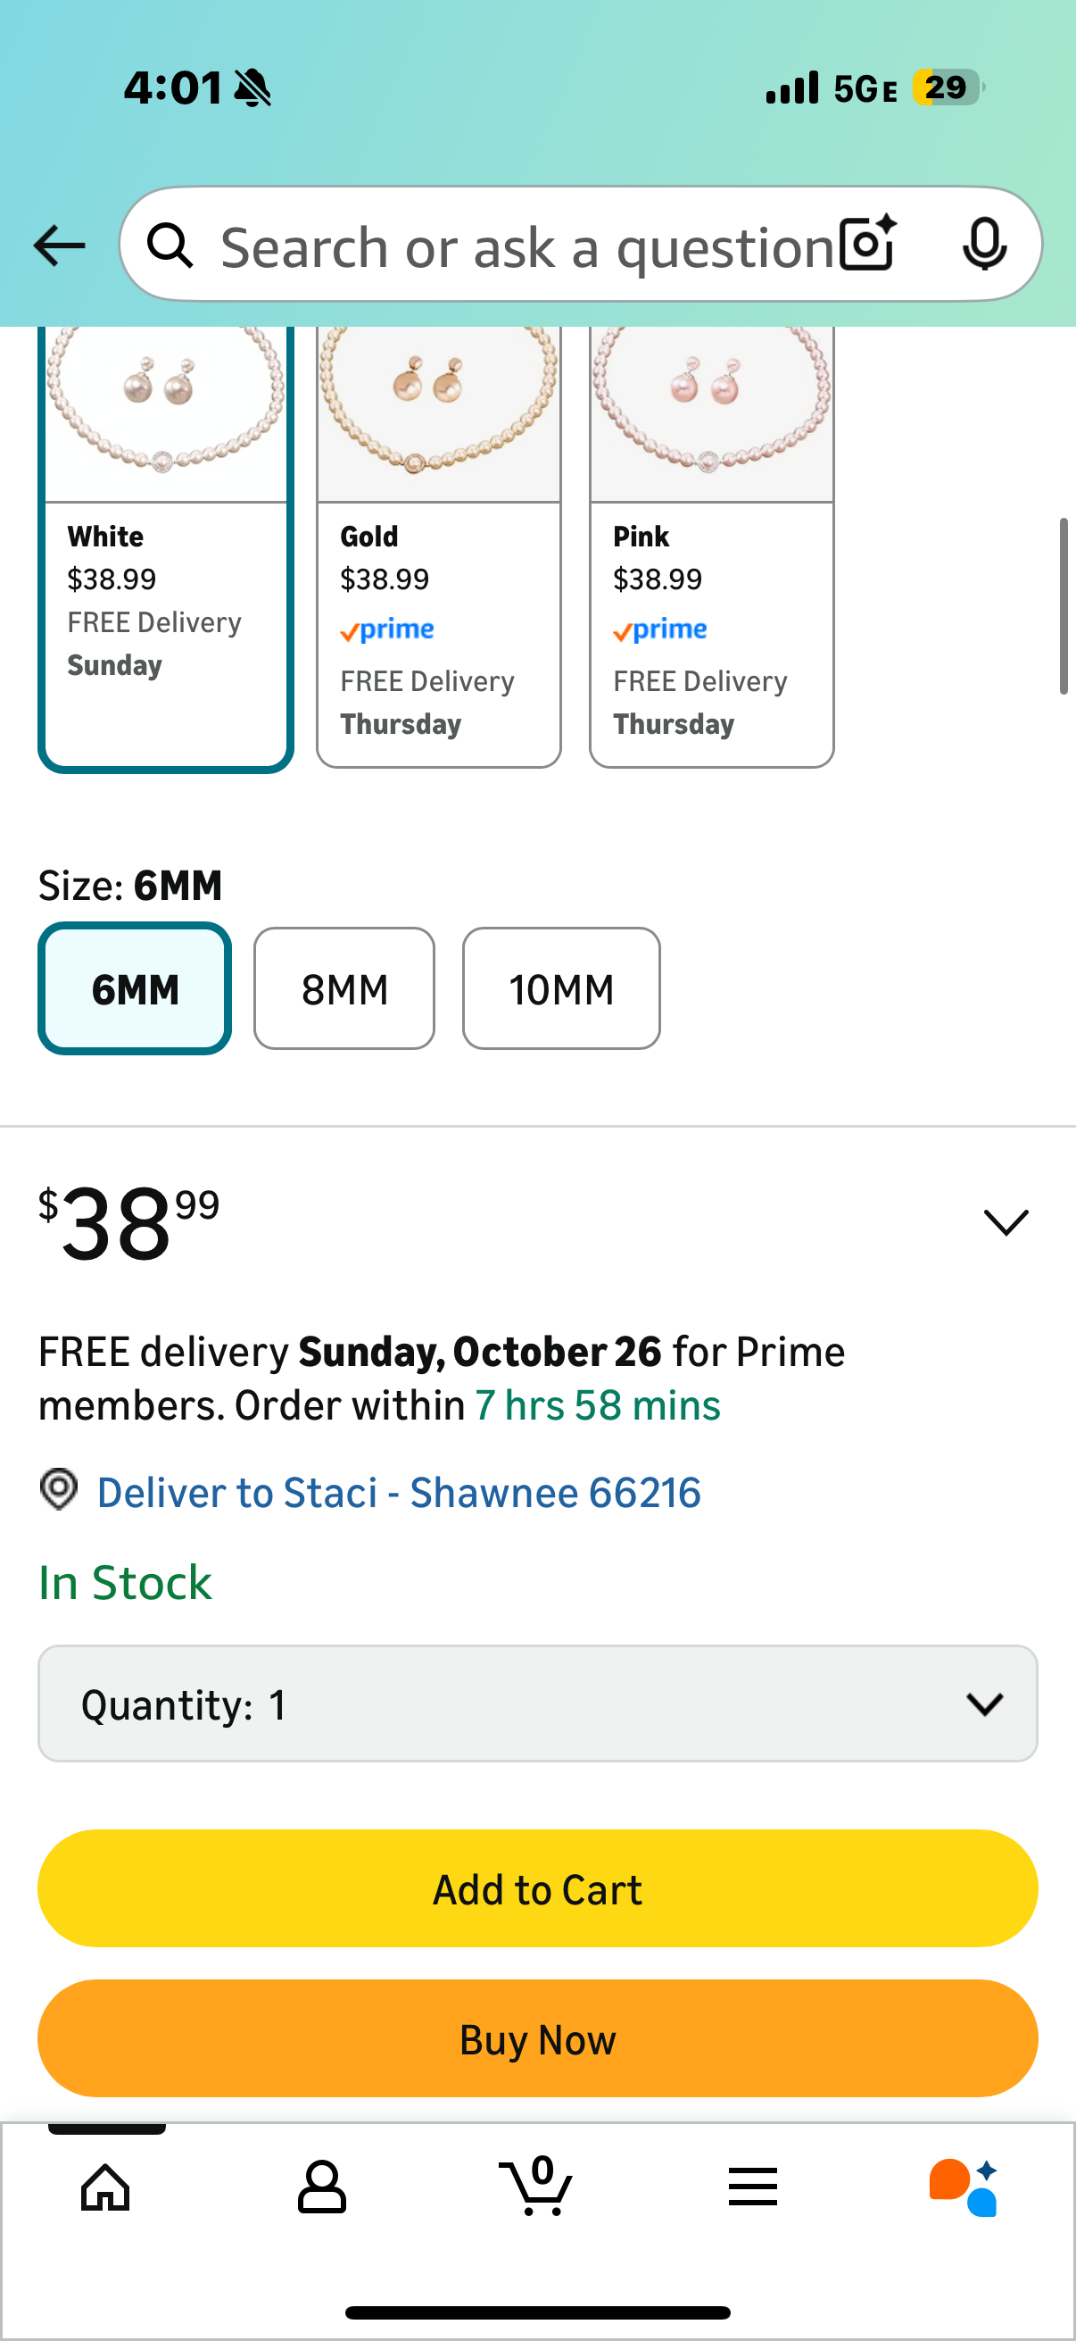Select the 10MM size option
Viewport: 1076px width, 2341px height.
coord(561,988)
